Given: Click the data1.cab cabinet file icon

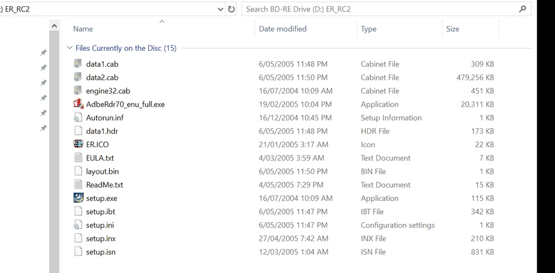Looking at the screenshot, I should coord(79,63).
